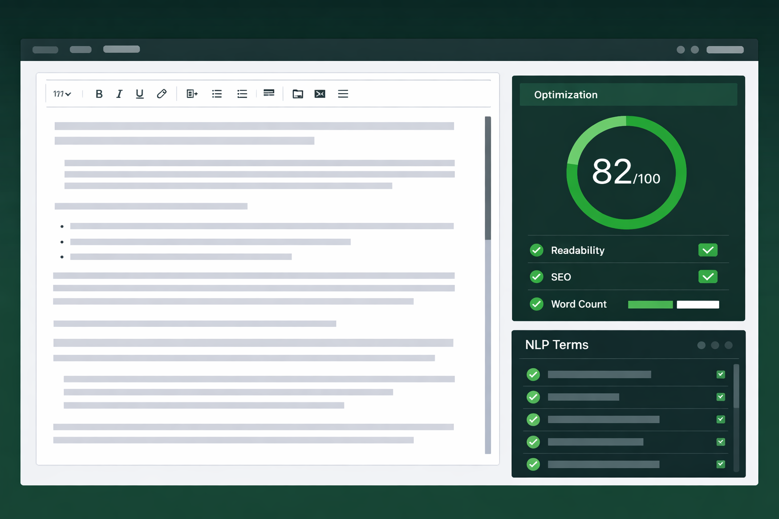Click the underline formatting icon

(x=139, y=94)
